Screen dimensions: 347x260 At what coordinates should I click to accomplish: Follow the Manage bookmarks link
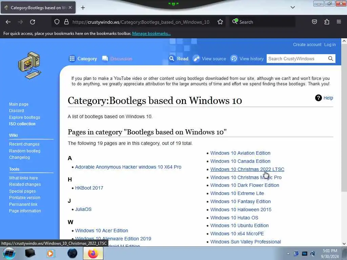(x=151, y=34)
